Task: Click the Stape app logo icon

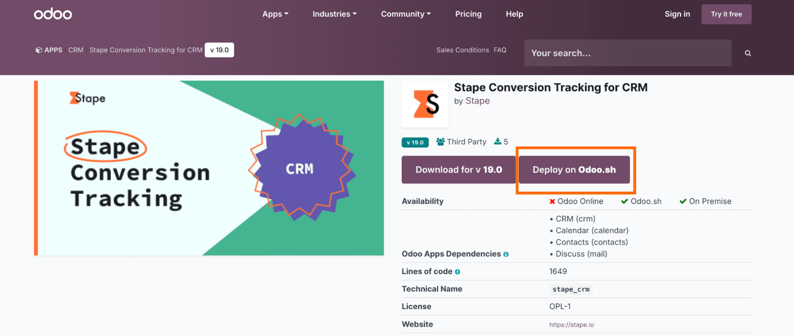Action: (425, 104)
